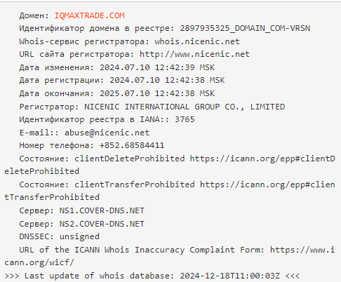Image resolution: width=341 pixels, height=282 pixels.
Task: Click the modification date 2024.07.10 12:42:39 MSK
Action: coord(157,67)
